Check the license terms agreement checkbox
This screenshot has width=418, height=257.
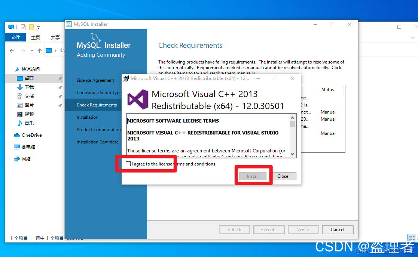coord(128,164)
